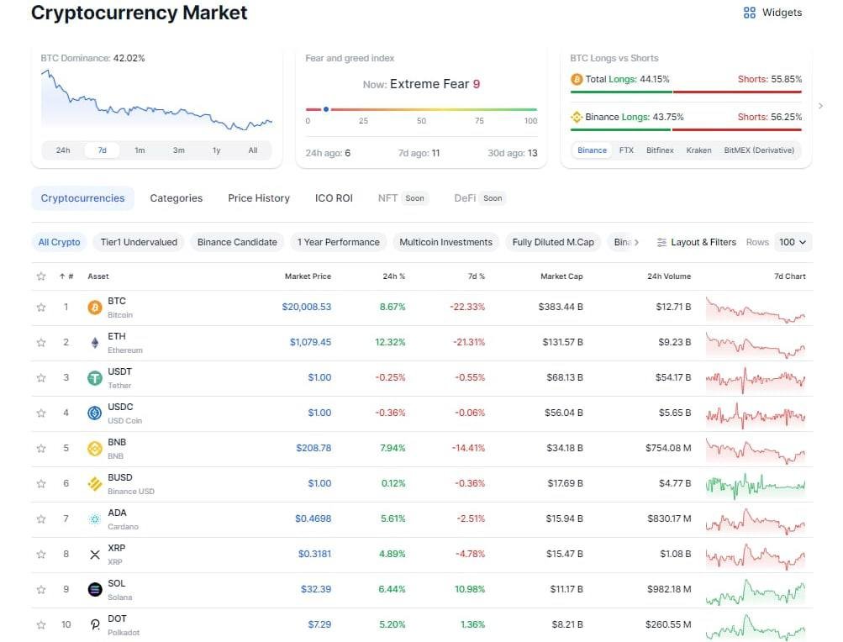Switch to the Cryptocurrencies tab

click(x=83, y=198)
